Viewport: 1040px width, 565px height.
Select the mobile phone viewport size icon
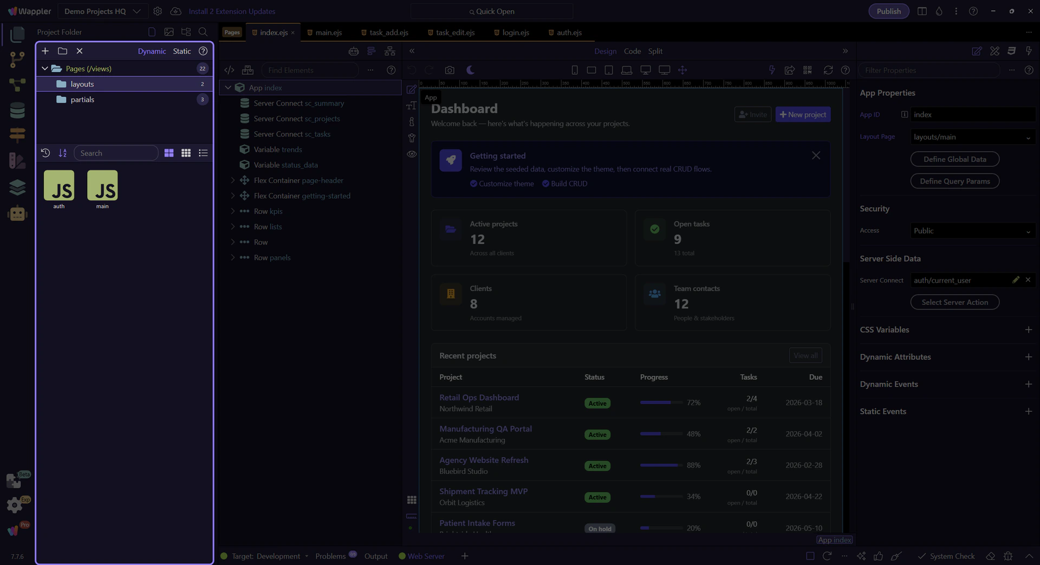pyautogui.click(x=574, y=70)
